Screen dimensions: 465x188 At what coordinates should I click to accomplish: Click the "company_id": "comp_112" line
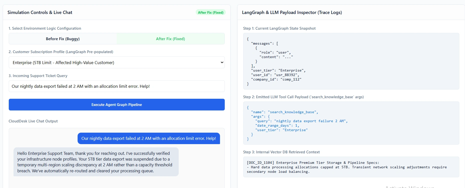tap(276, 79)
